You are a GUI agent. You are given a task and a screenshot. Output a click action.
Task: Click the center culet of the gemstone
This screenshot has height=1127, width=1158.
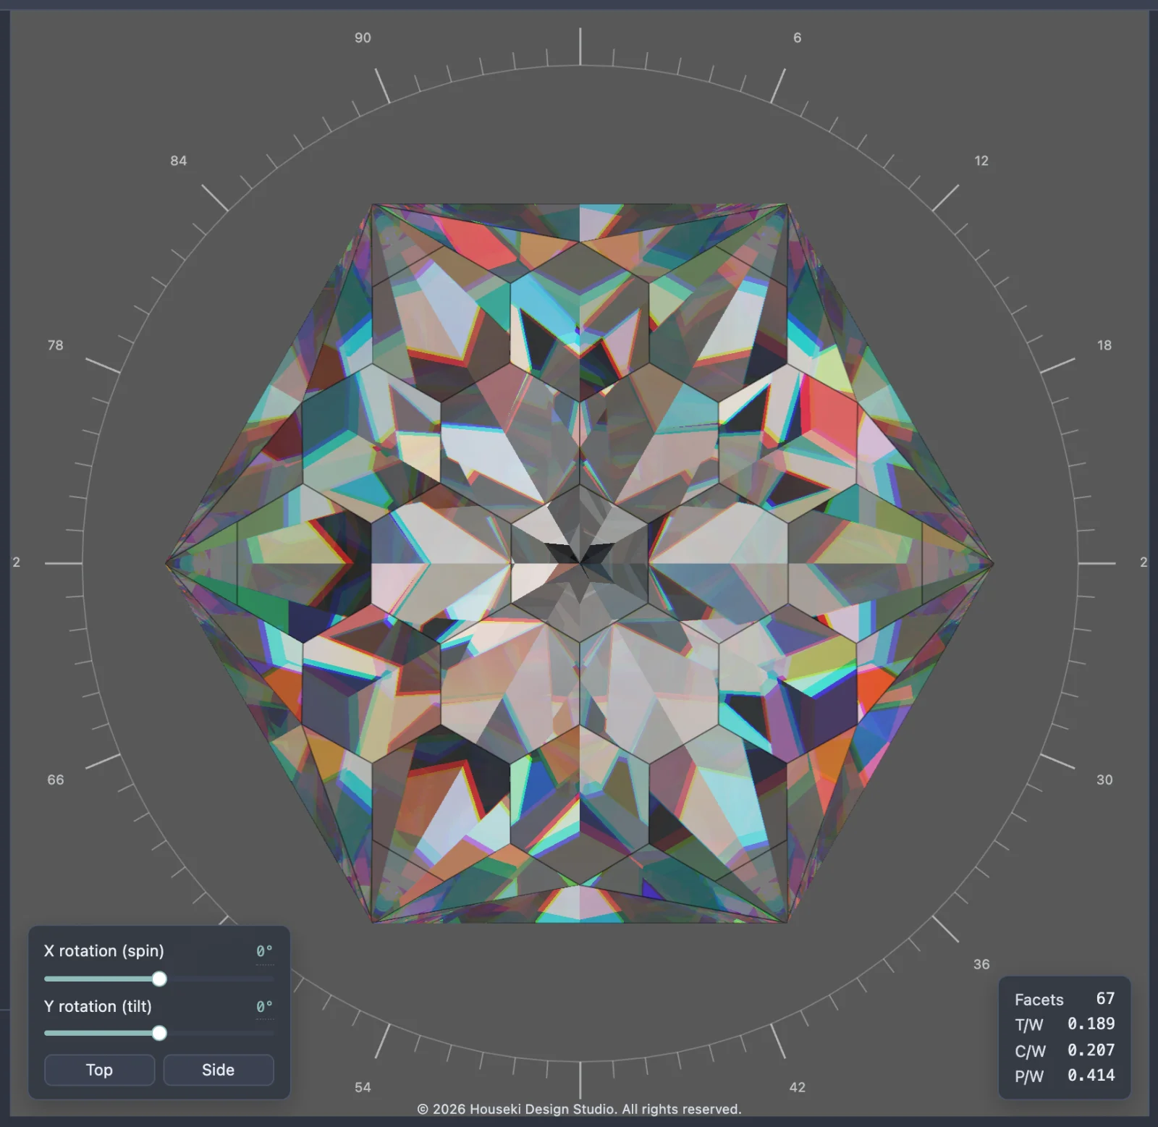[580, 562]
